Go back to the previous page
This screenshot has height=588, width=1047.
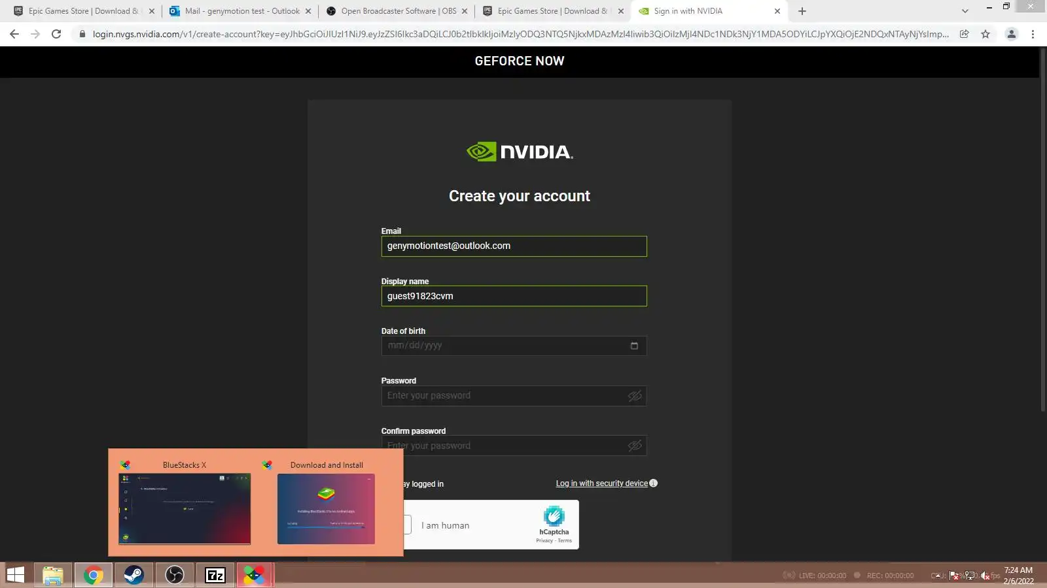click(14, 34)
